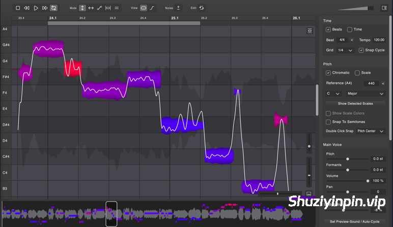Enable the Time checkbox
Screen dimensions: 393x227
[x=350, y=29]
